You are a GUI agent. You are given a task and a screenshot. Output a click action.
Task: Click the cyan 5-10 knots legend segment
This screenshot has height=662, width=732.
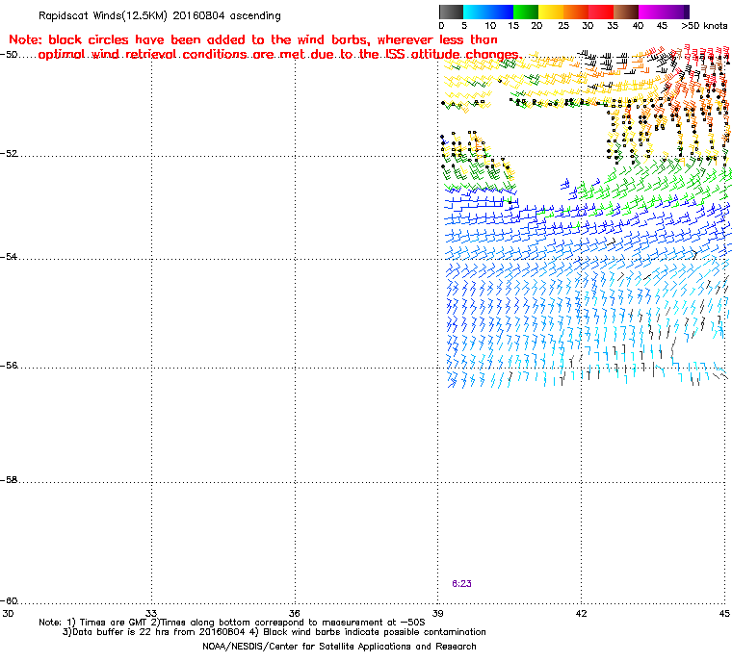[476, 12]
